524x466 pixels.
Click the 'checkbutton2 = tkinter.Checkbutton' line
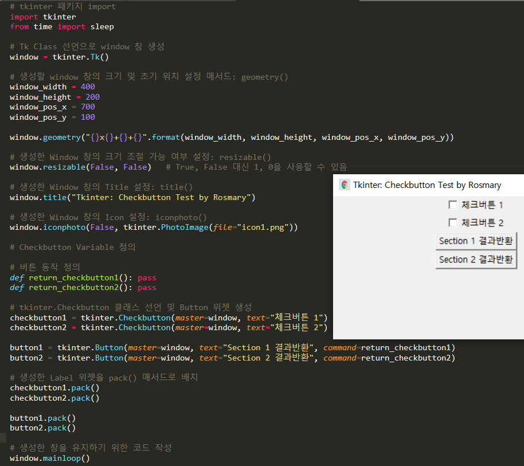pos(169,328)
